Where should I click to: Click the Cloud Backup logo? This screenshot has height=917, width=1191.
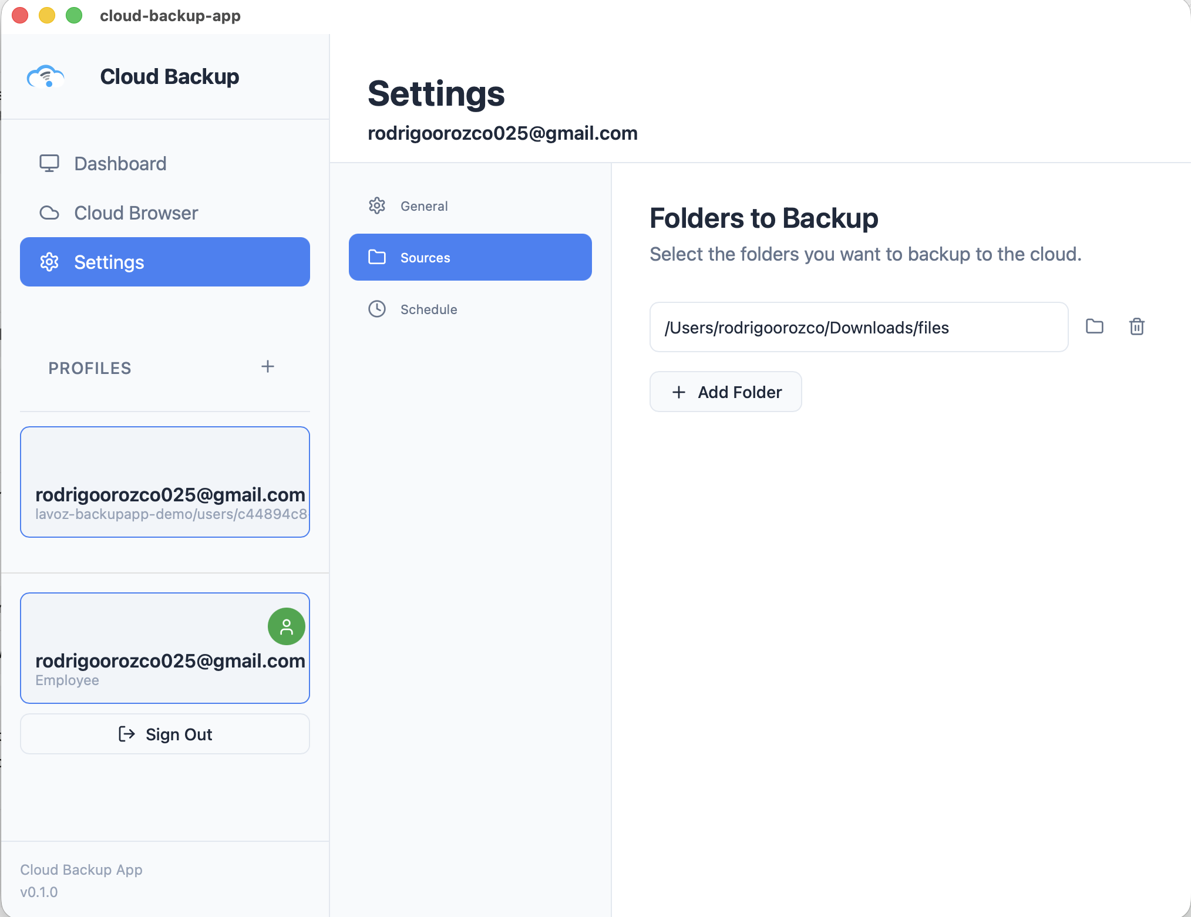pyautogui.click(x=46, y=76)
